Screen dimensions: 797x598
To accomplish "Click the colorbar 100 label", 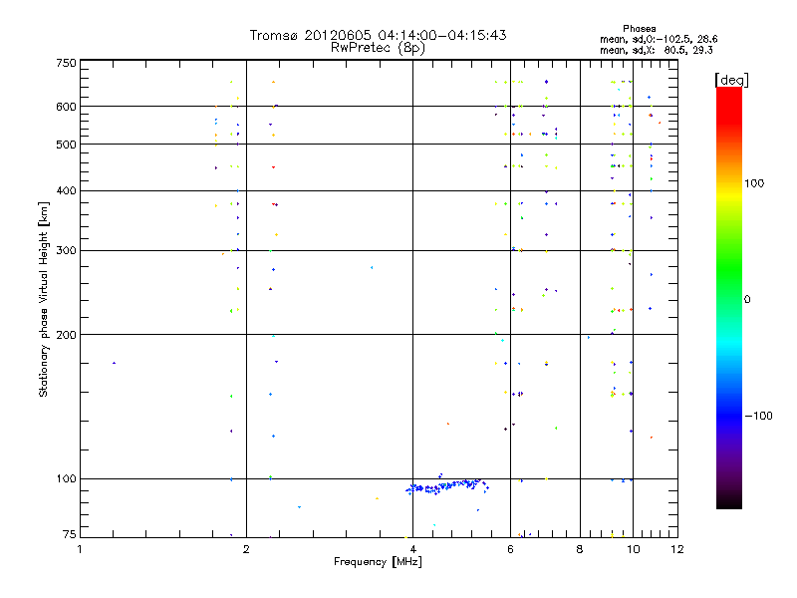I will point(754,183).
